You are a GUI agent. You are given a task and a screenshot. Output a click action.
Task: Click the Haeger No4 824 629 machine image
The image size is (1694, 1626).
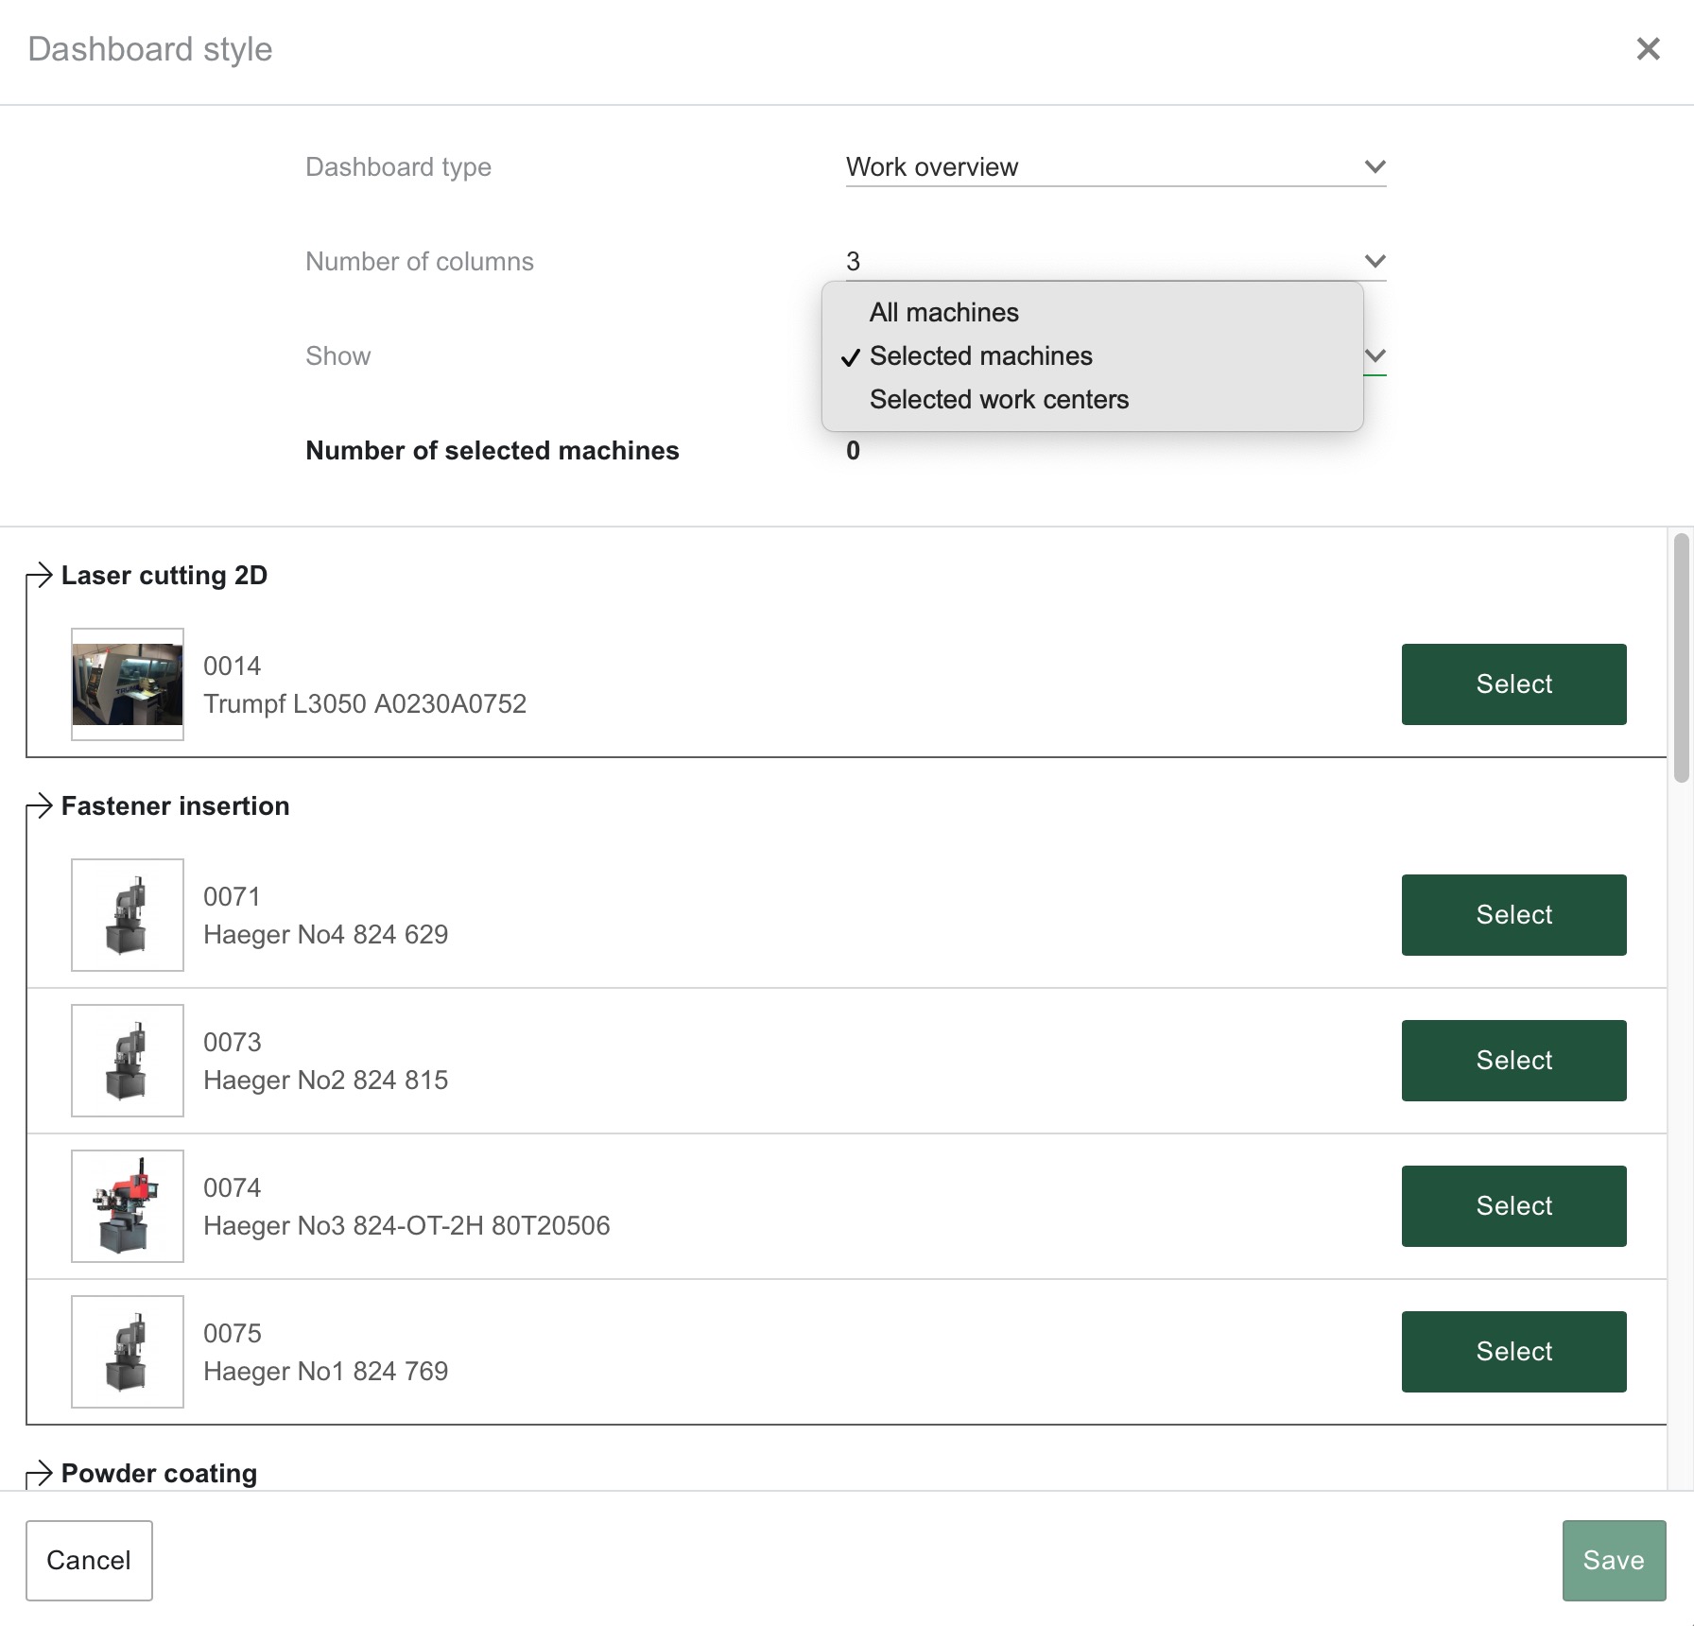[127, 914]
